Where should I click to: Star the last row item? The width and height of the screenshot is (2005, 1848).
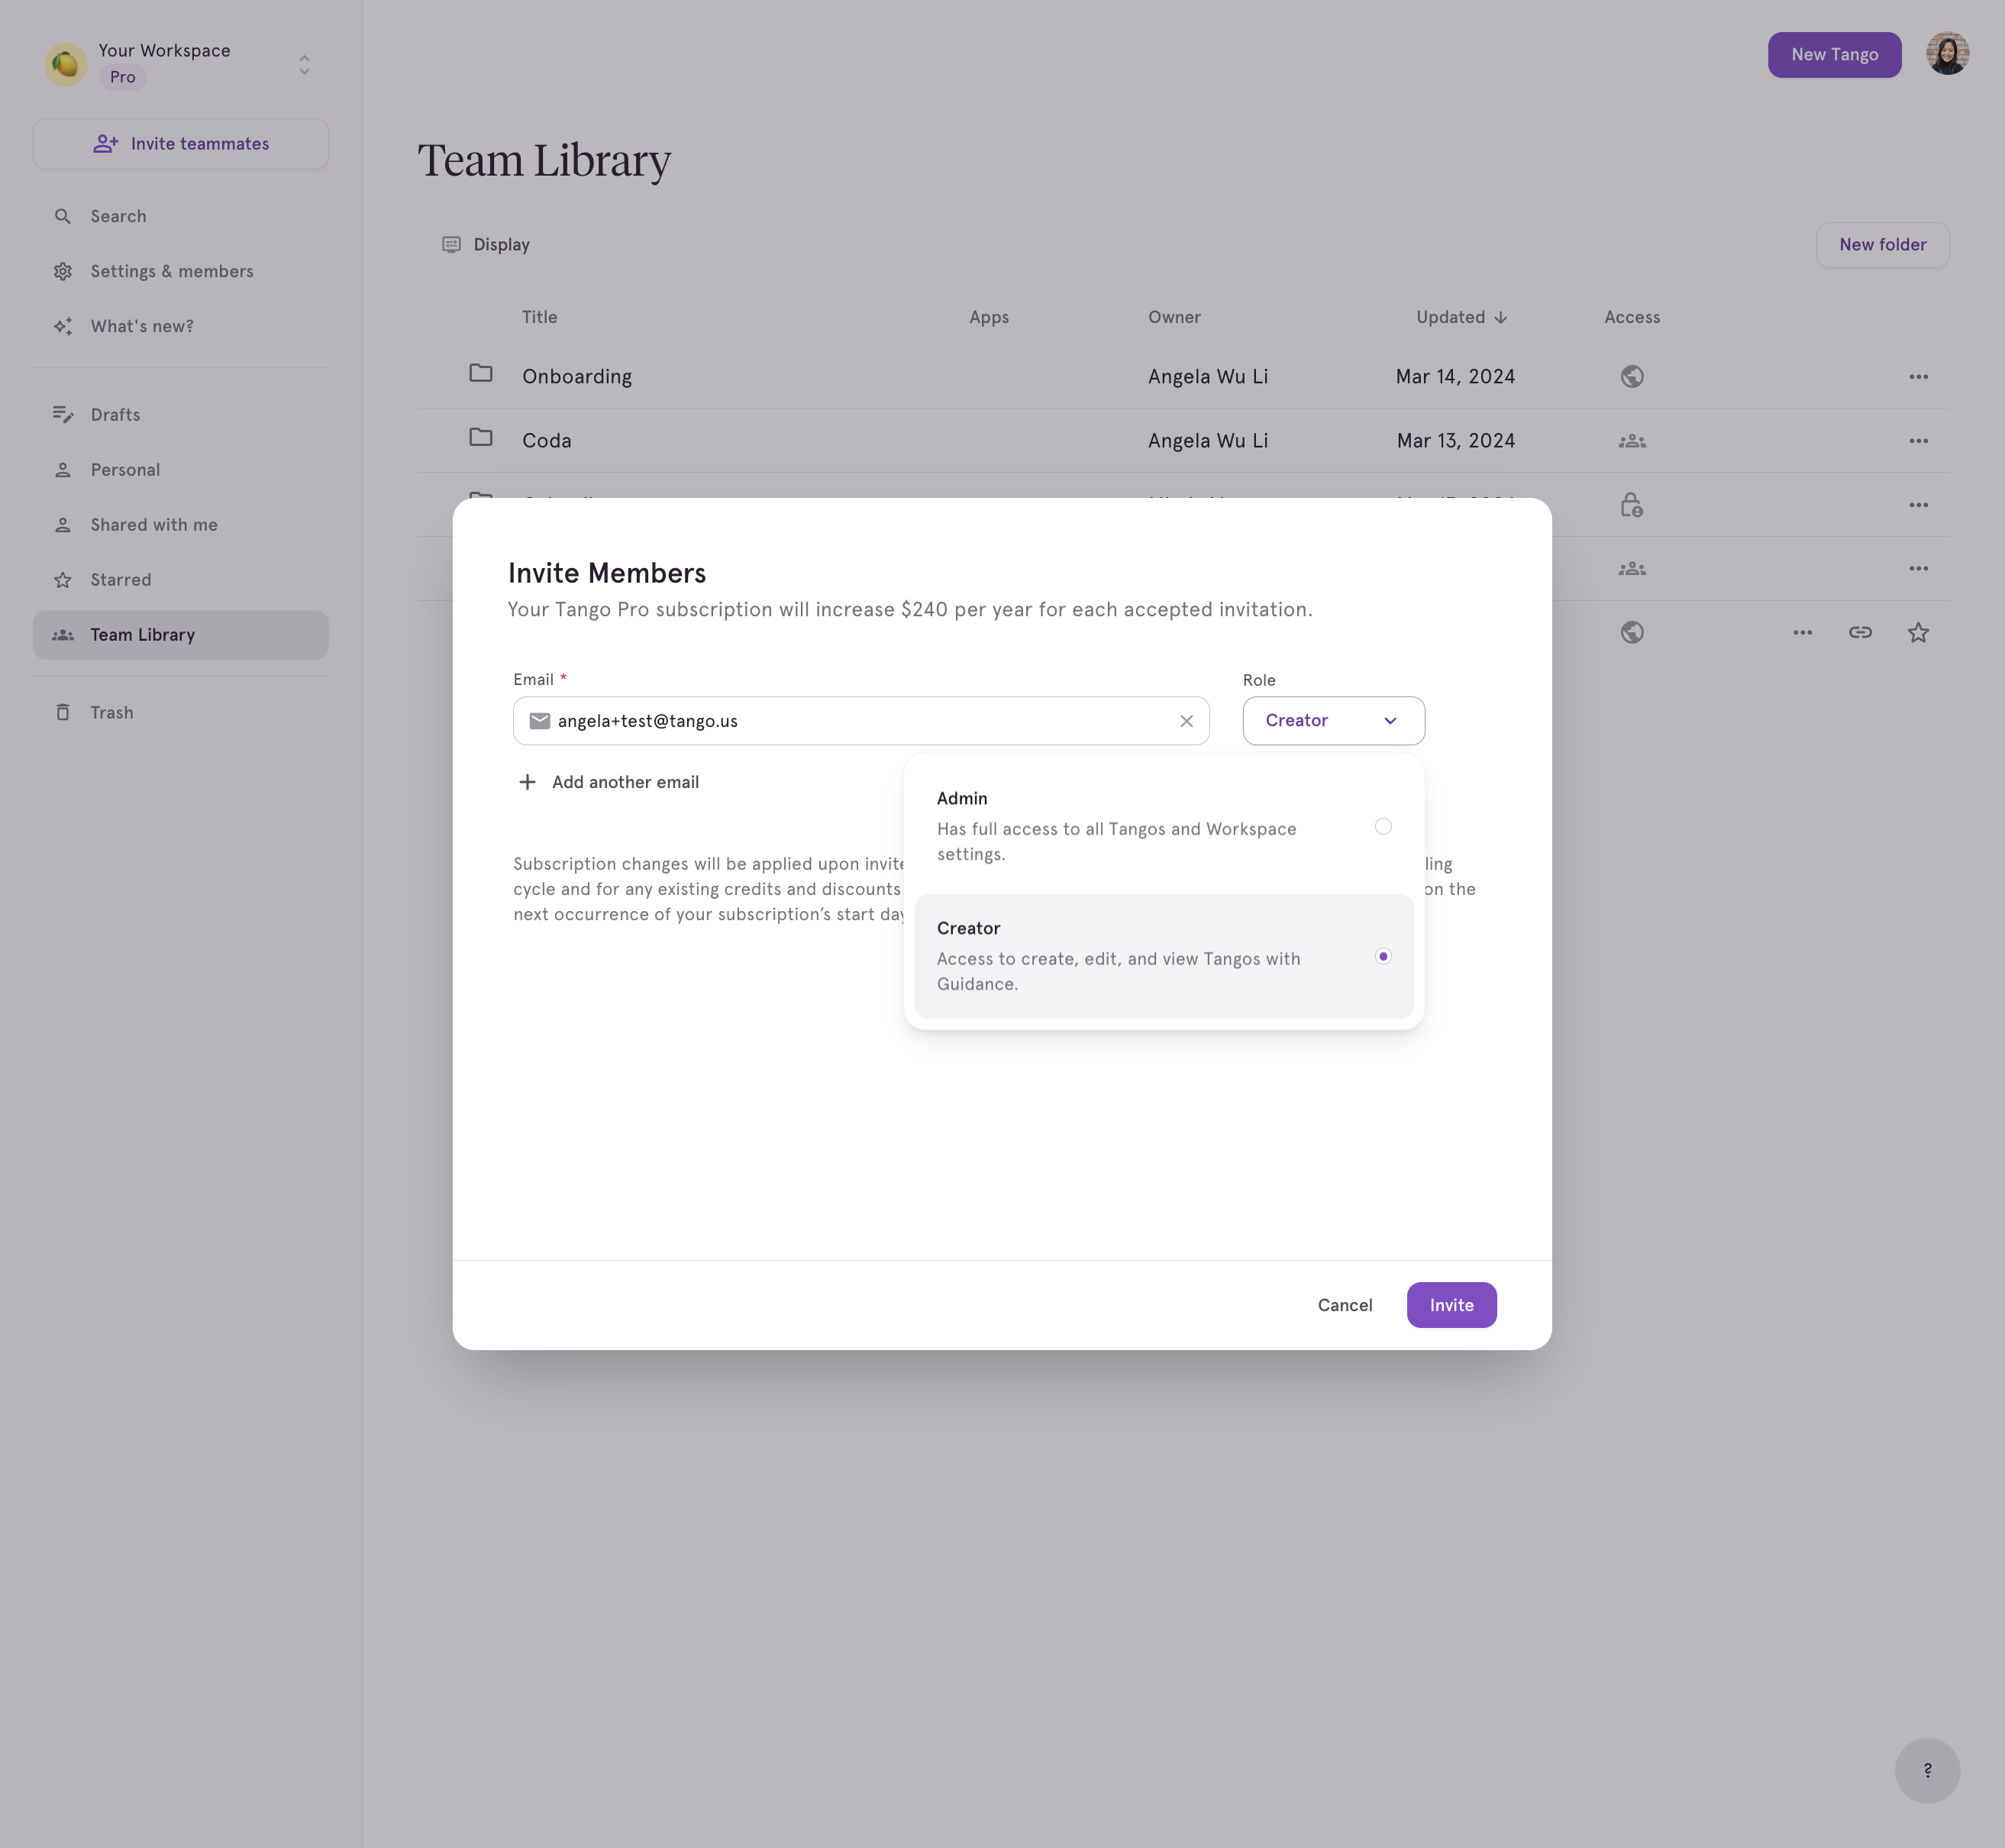[x=1918, y=632]
